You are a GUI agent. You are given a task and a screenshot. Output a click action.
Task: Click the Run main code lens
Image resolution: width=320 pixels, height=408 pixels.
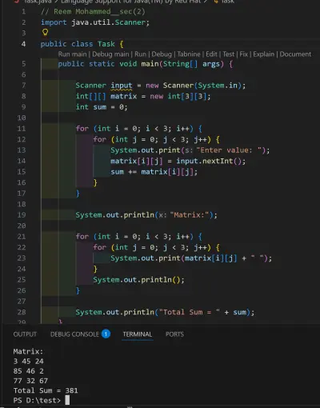click(72, 54)
